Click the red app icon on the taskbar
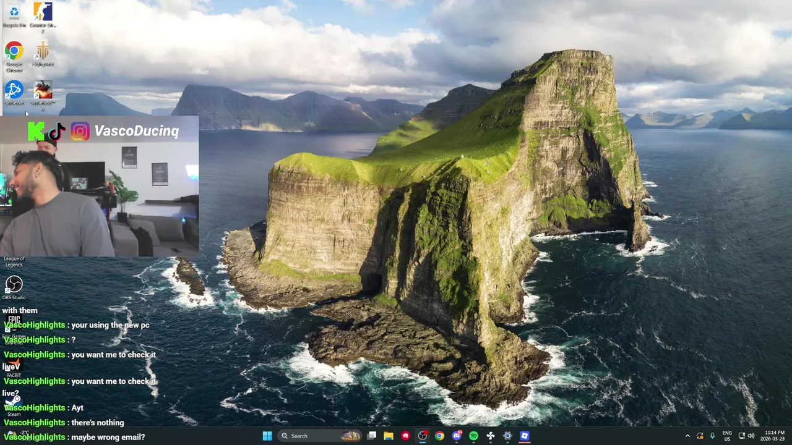Viewport: 792px width, 445px height. pyautogui.click(x=405, y=436)
